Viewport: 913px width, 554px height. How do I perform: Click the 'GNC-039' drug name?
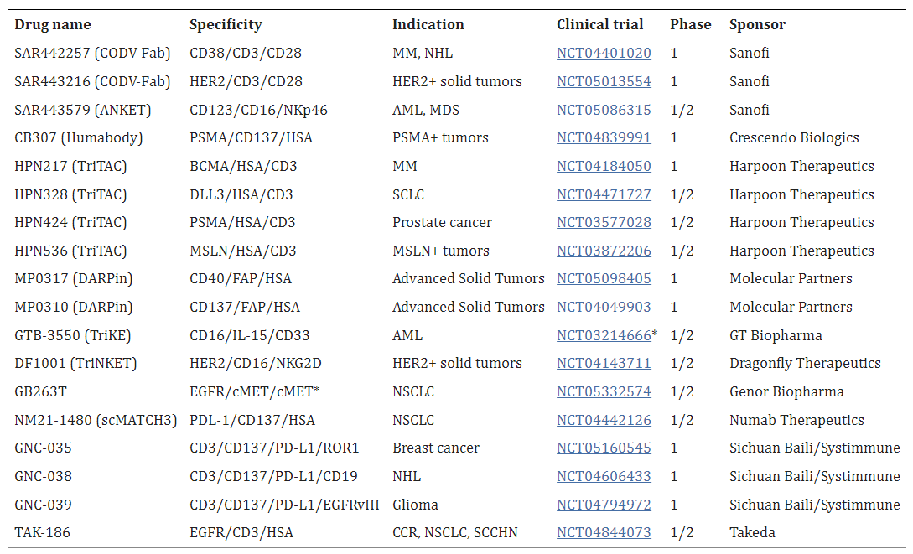click(43, 505)
